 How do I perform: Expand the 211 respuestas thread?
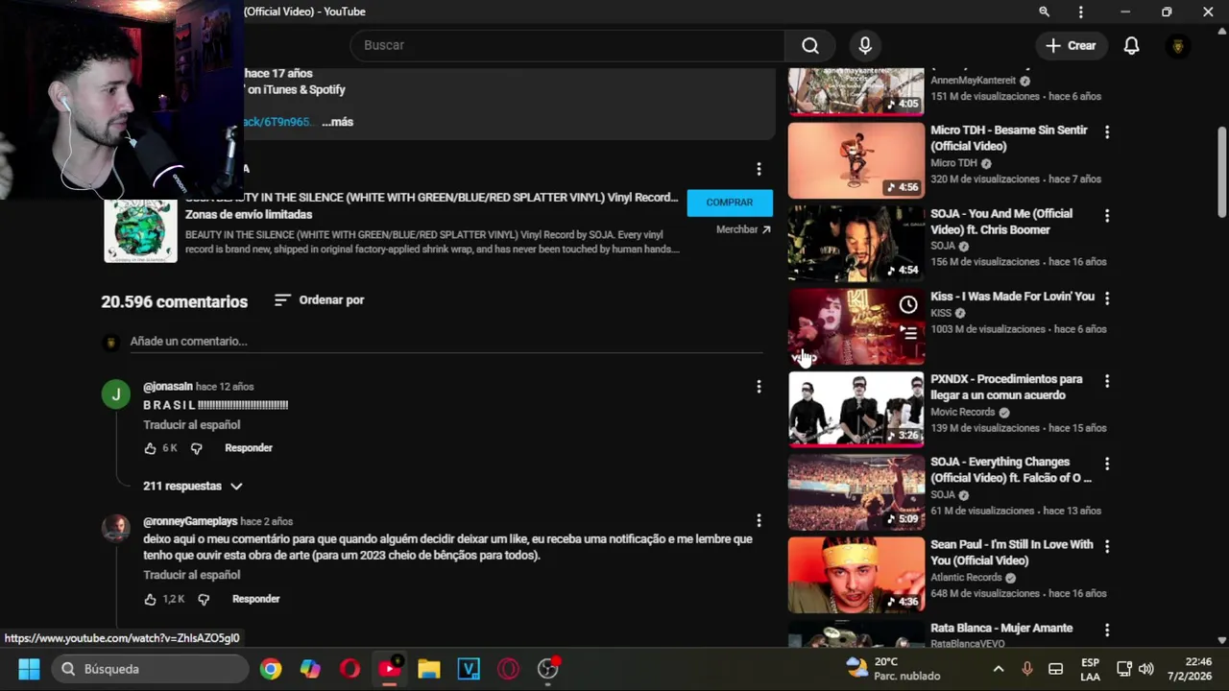tap(193, 486)
